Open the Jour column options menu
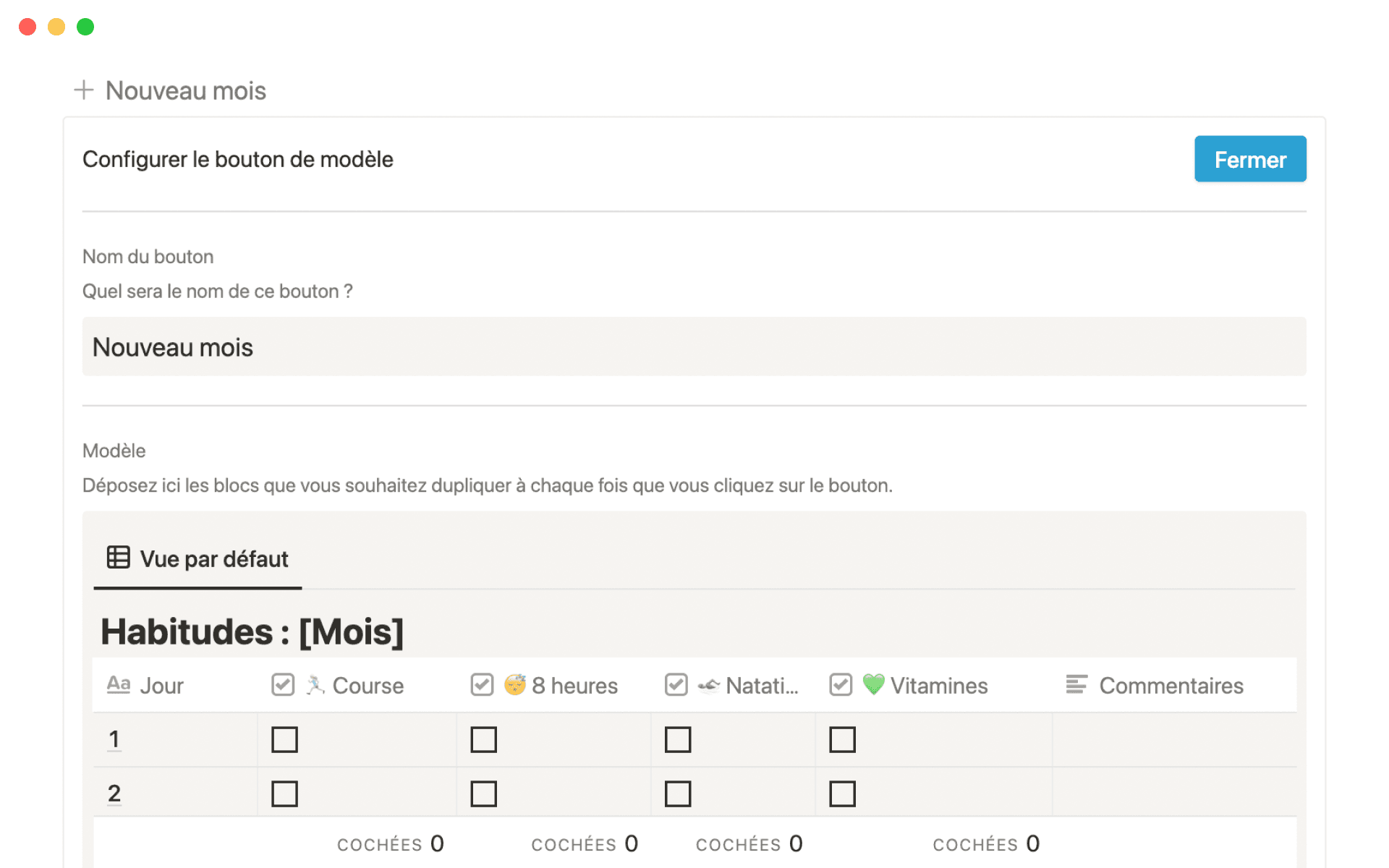The image size is (1389, 868). [161, 685]
